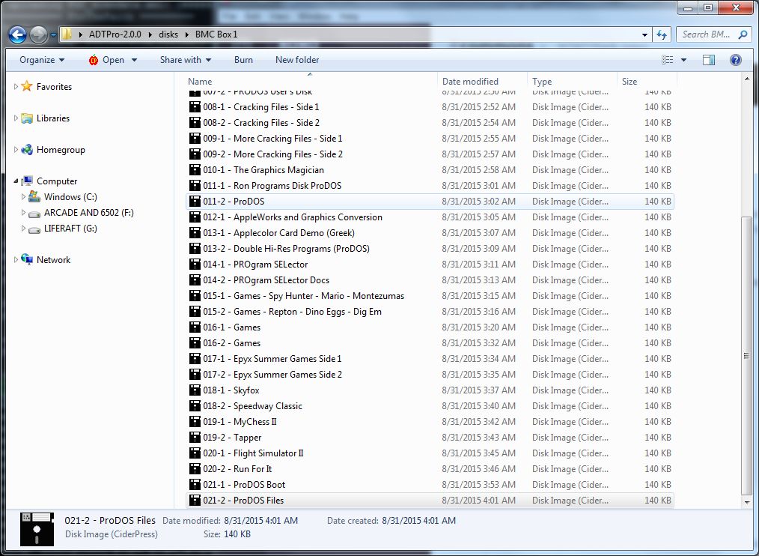Select the BMC Box 1 breadcrumb segment
759x556 pixels.
(216, 34)
